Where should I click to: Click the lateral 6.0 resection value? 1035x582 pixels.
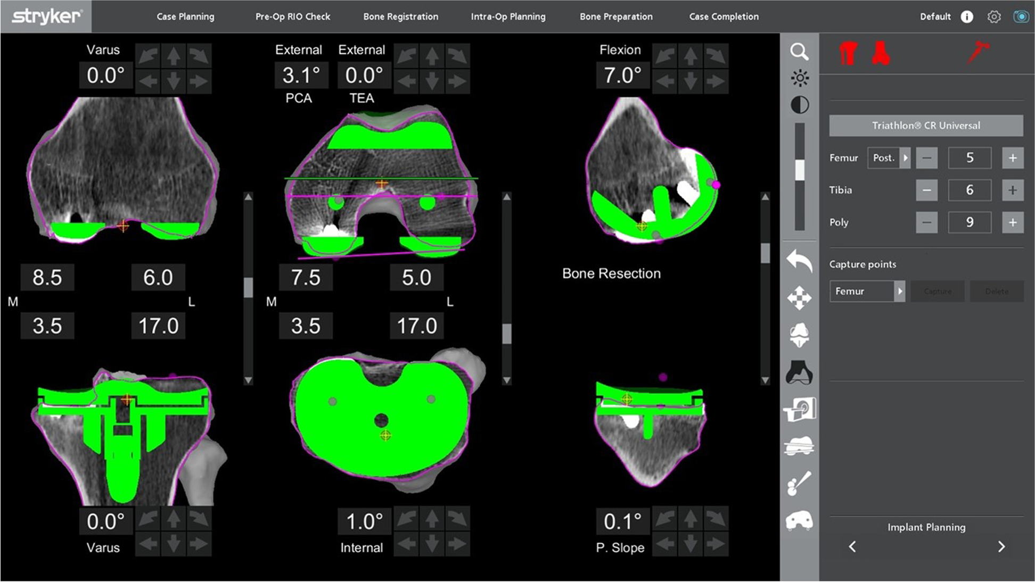[158, 277]
